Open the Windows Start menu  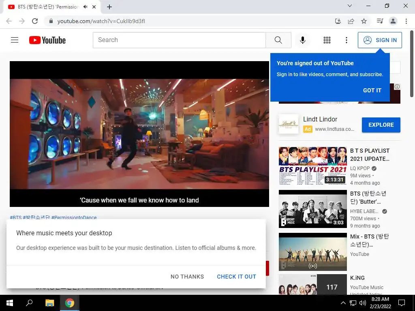pos(10,303)
